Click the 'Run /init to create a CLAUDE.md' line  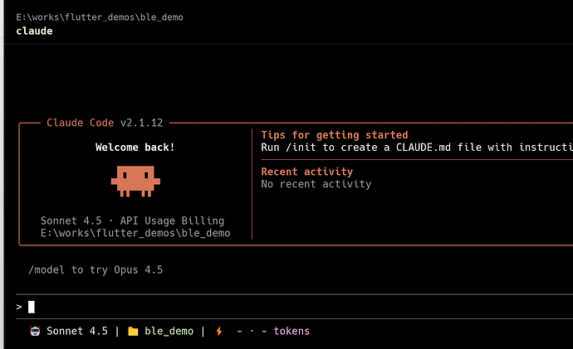pyautogui.click(x=417, y=148)
